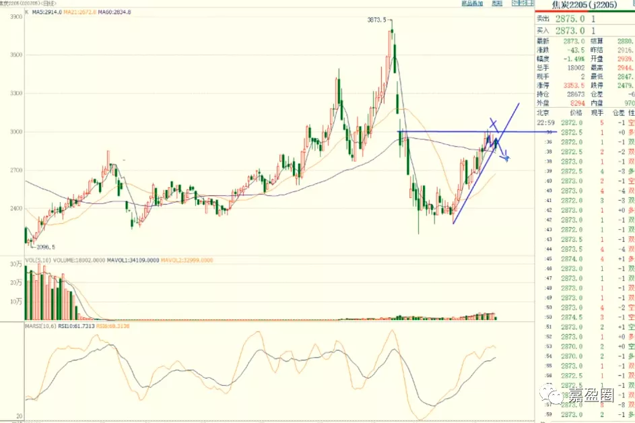Click the blue downward arrow annotation tip
The image size is (635, 423).
click(x=506, y=159)
